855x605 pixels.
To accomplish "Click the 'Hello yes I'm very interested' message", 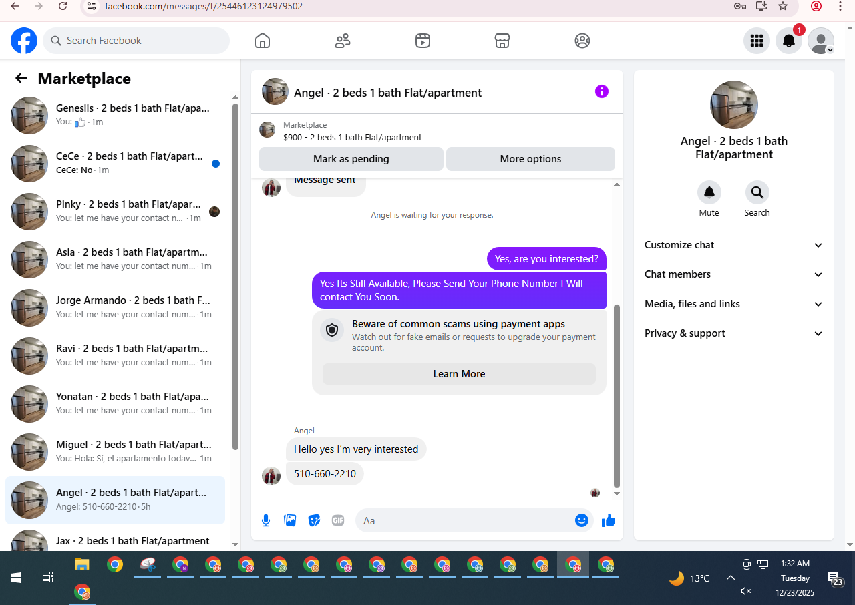I will click(356, 449).
